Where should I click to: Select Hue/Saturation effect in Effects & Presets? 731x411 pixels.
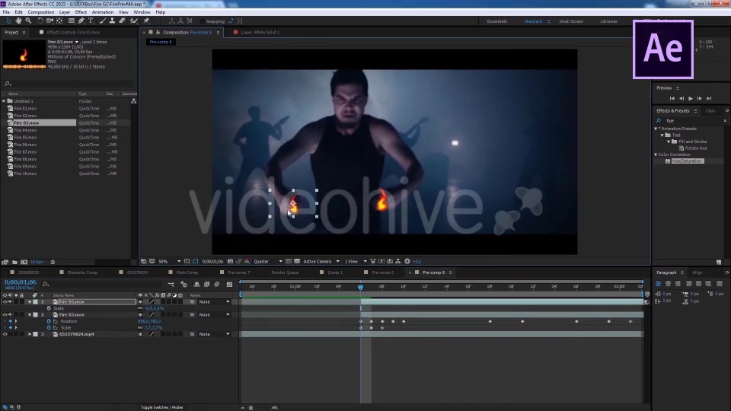(x=686, y=161)
